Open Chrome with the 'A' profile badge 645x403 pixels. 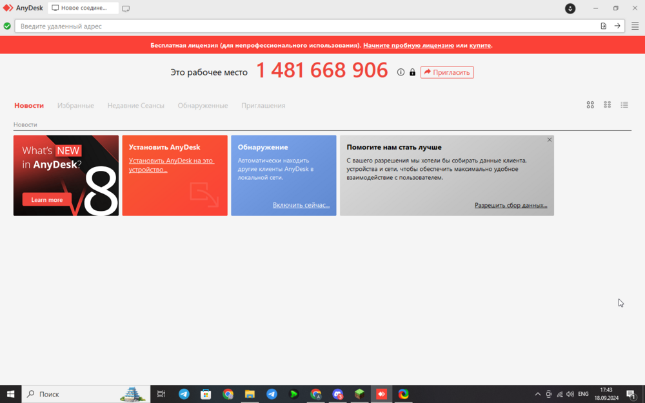click(x=315, y=394)
